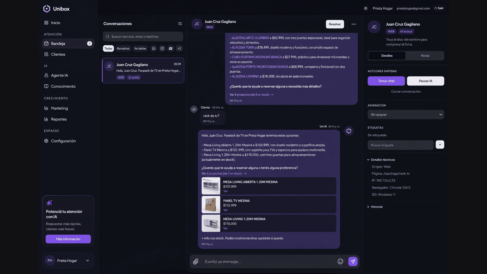Click the Unibox logo icon
The image size is (487, 274).
click(x=47, y=9)
